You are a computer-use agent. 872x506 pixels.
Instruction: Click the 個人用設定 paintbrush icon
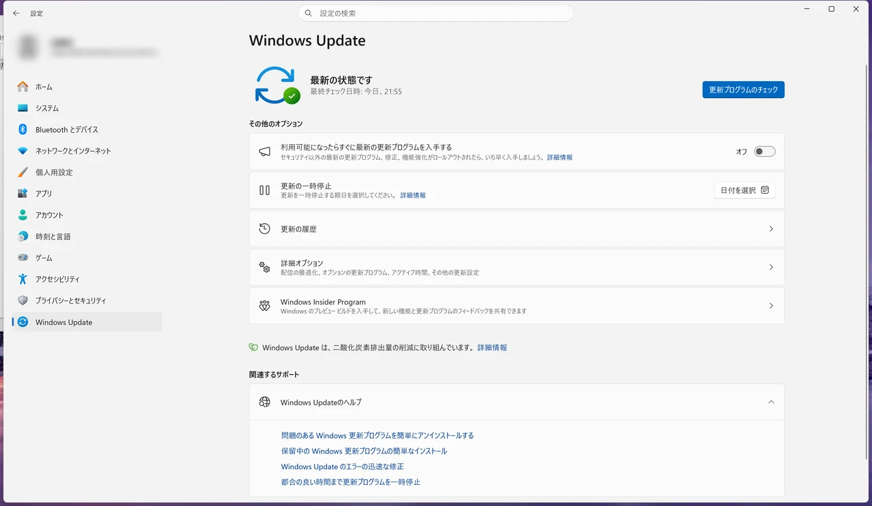[23, 172]
